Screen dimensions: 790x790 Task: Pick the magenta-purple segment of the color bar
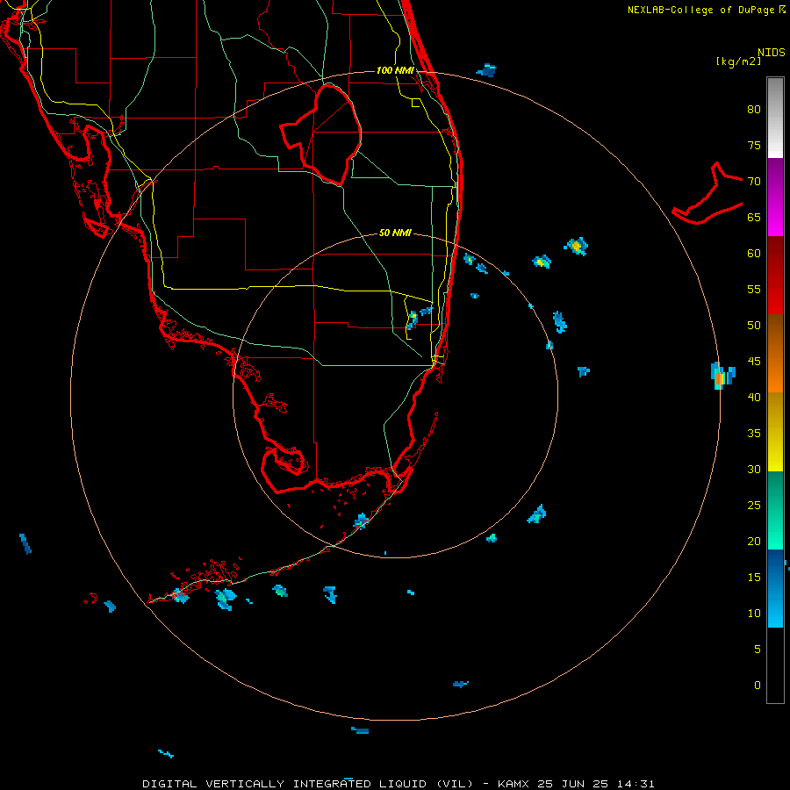tap(775, 197)
